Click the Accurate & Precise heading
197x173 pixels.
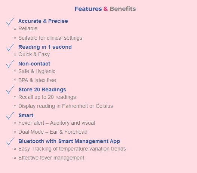43,21
